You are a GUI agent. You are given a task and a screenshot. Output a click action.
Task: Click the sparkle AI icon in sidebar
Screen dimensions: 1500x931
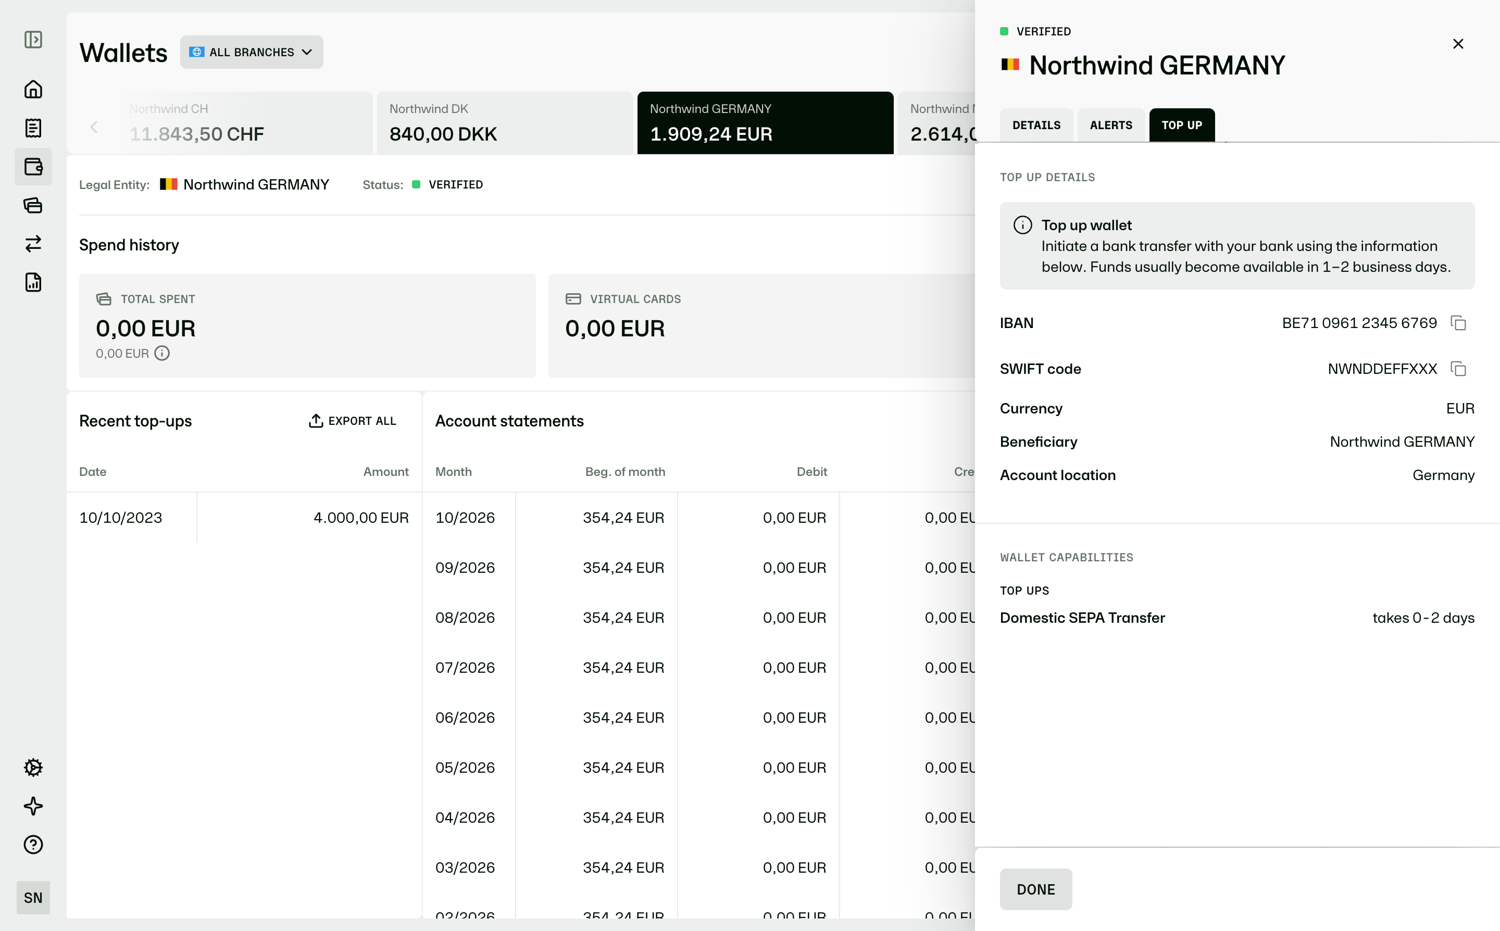tap(33, 806)
